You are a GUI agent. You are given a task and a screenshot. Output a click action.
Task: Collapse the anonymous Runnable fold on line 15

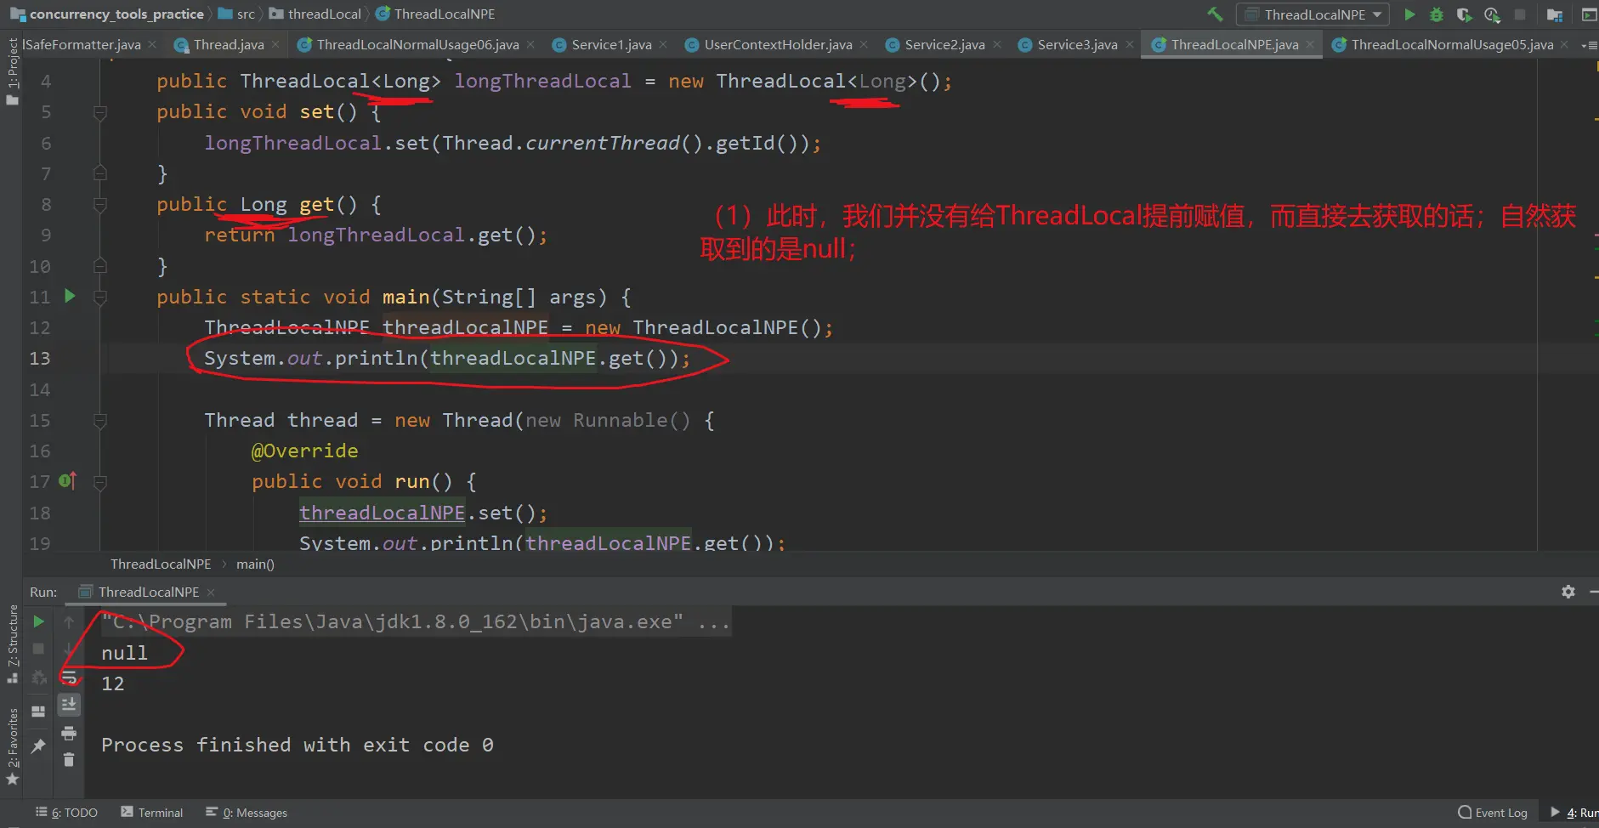click(99, 421)
